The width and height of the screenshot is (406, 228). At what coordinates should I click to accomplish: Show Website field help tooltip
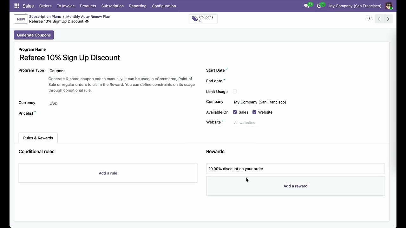pos(223,121)
